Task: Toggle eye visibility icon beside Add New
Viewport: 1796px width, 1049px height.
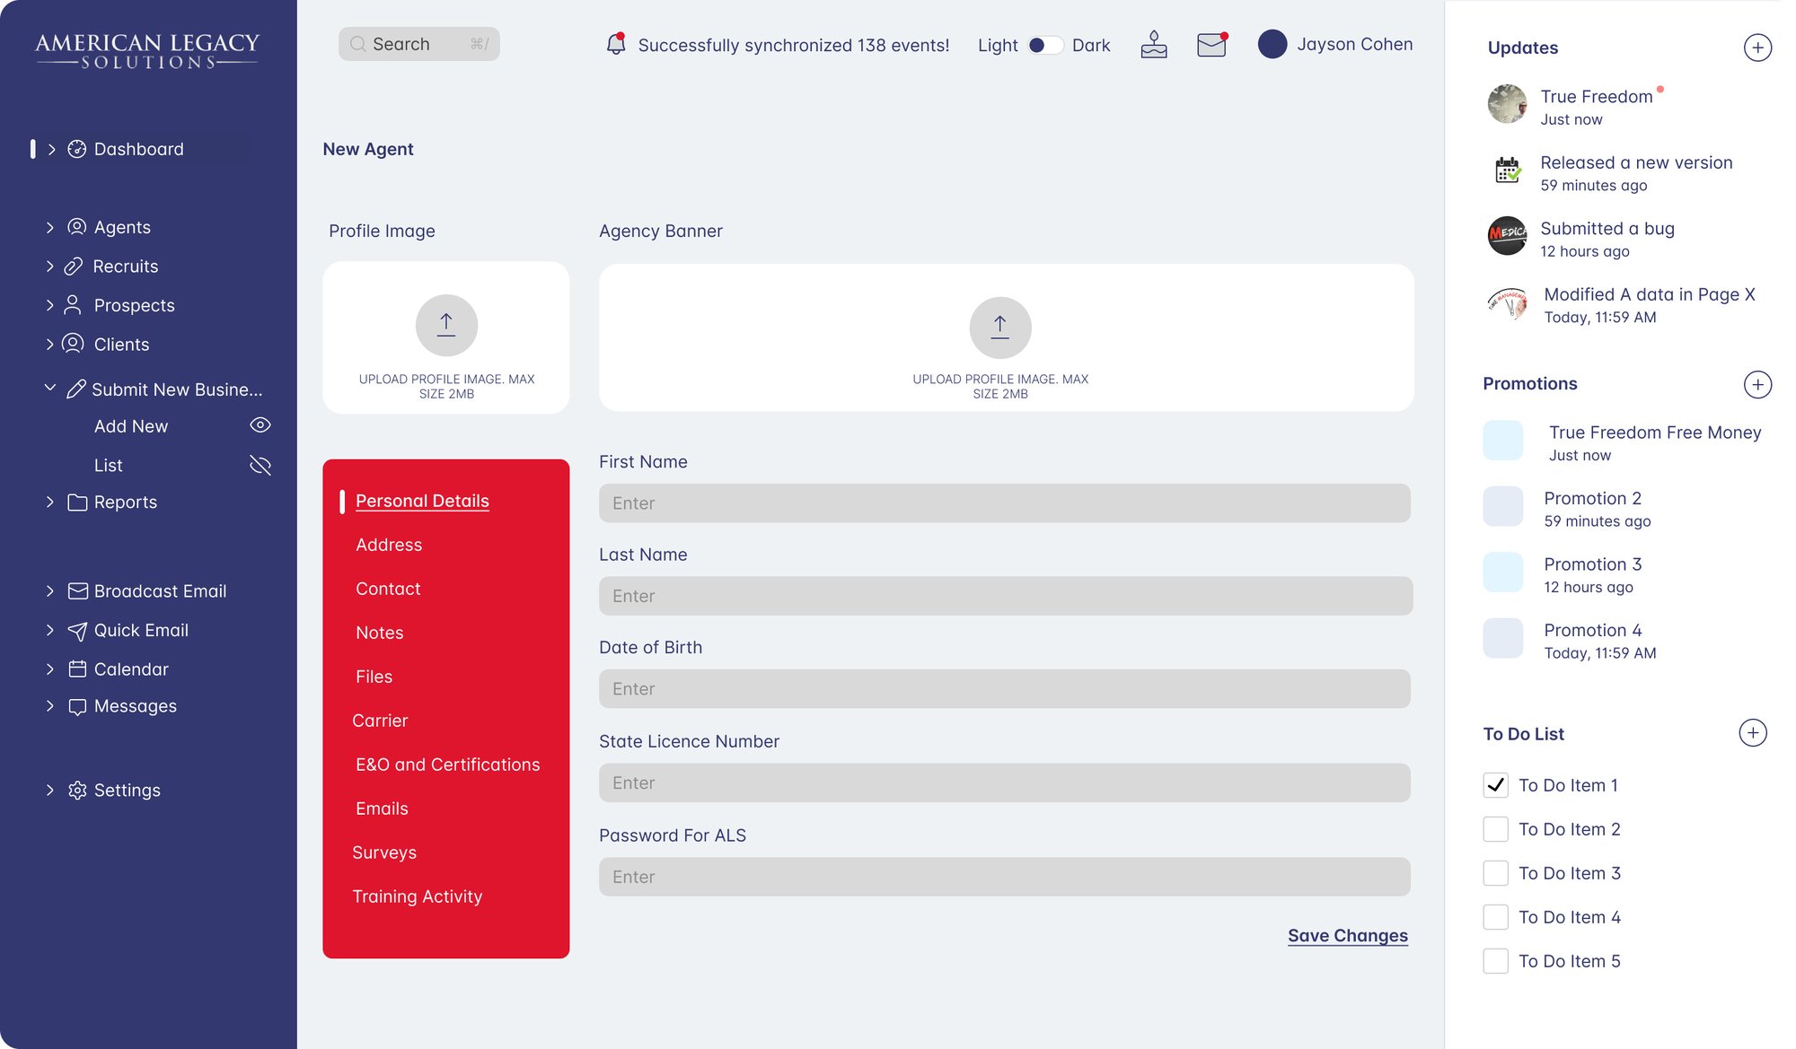Action: coord(260,425)
